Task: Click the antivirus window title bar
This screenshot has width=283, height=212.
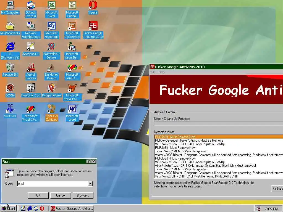Action: point(216,67)
